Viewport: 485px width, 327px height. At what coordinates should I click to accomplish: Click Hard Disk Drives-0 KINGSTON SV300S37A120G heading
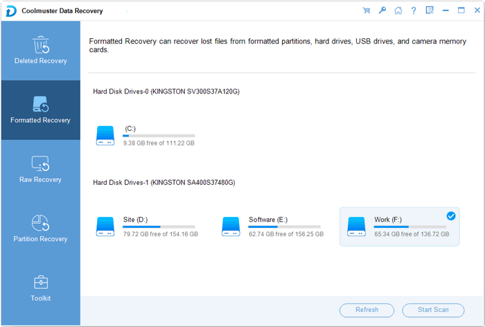point(166,91)
